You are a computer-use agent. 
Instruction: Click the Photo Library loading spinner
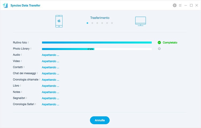point(159,49)
